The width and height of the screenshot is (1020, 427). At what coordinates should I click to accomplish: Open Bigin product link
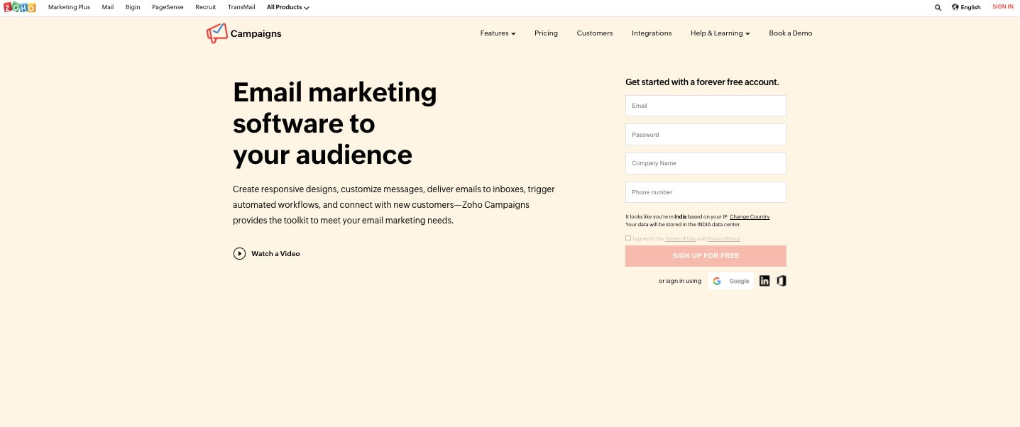click(133, 7)
